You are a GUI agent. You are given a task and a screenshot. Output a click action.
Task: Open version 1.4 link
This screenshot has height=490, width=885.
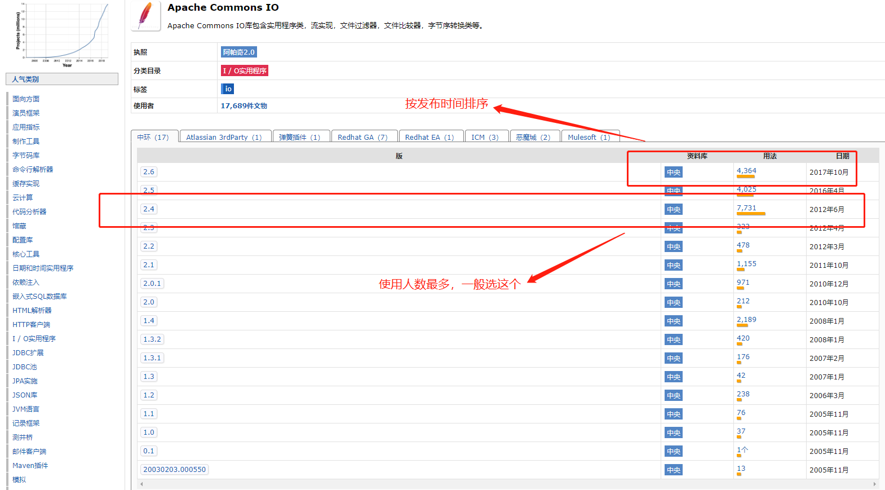click(149, 321)
